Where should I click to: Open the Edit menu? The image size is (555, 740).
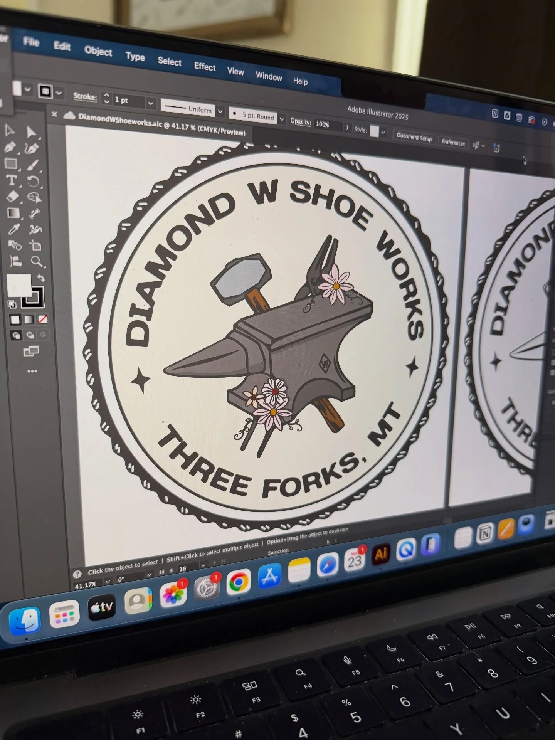(62, 46)
